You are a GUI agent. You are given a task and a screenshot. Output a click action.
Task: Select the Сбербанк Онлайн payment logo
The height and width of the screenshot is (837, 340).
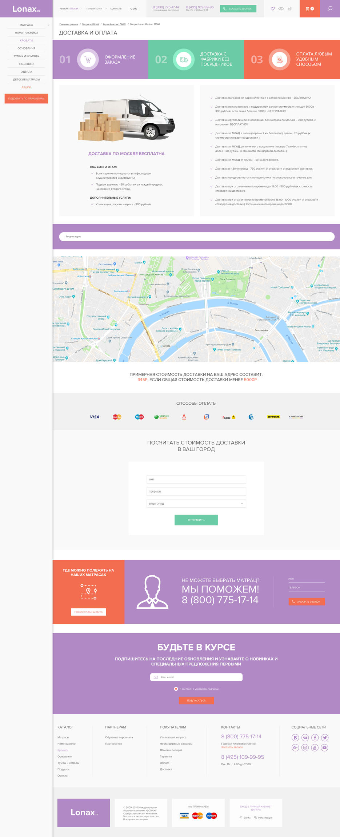click(x=162, y=417)
